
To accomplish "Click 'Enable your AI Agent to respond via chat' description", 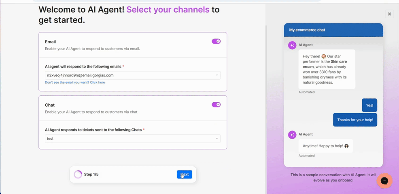I will (x=91, y=112).
